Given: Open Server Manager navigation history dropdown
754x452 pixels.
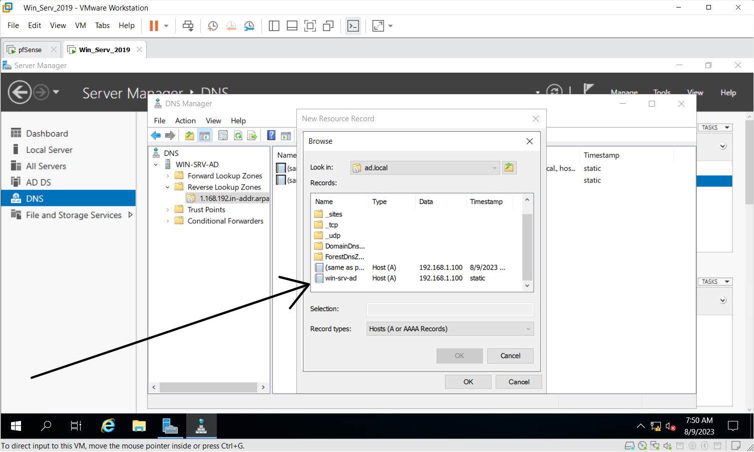Looking at the screenshot, I should point(56,92).
